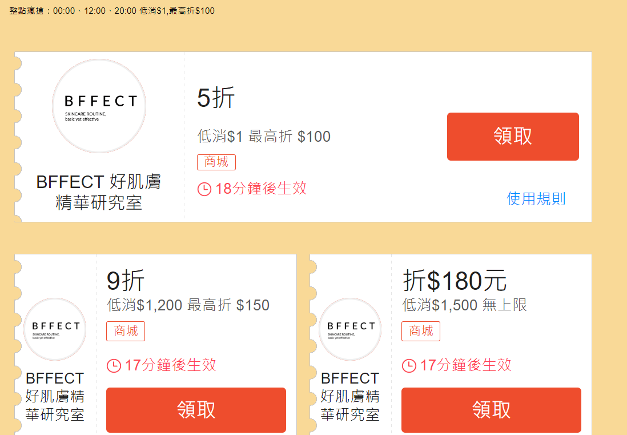This screenshot has width=627, height=435.
Task: Select the BFFECT logo on the 折$180元 coupon
Action: pyautogui.click(x=349, y=329)
